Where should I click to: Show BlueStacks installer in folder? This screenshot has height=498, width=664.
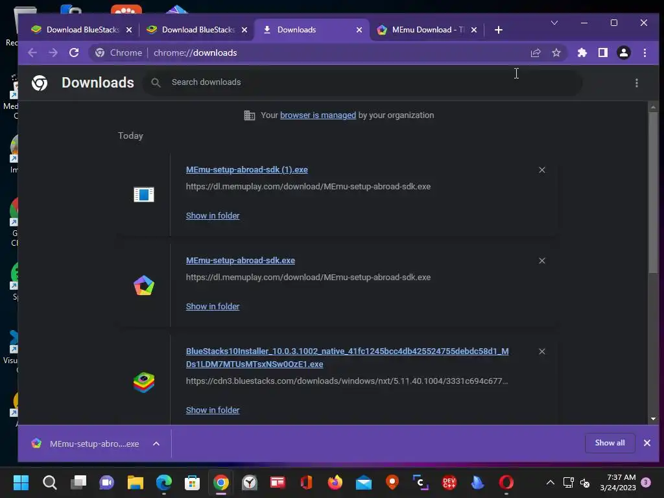pyautogui.click(x=213, y=410)
